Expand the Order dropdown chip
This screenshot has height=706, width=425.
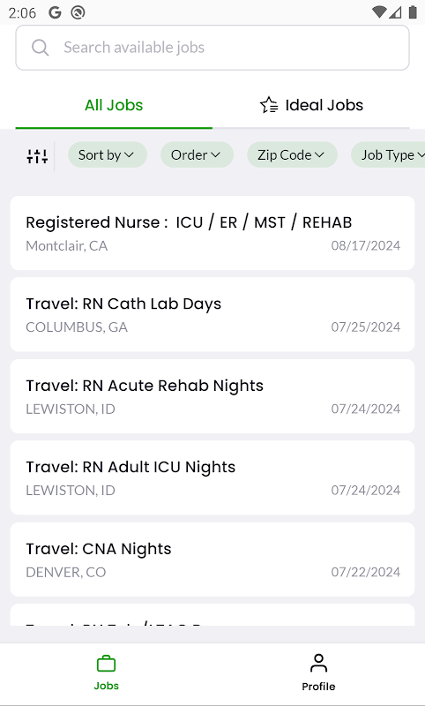tap(197, 155)
